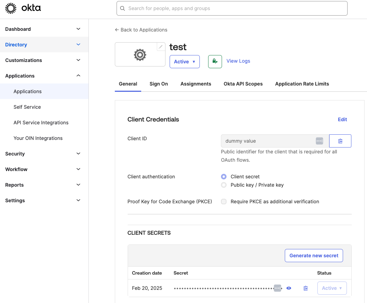Copy the client secret to clipboard
The image size is (367, 303).
point(306,288)
